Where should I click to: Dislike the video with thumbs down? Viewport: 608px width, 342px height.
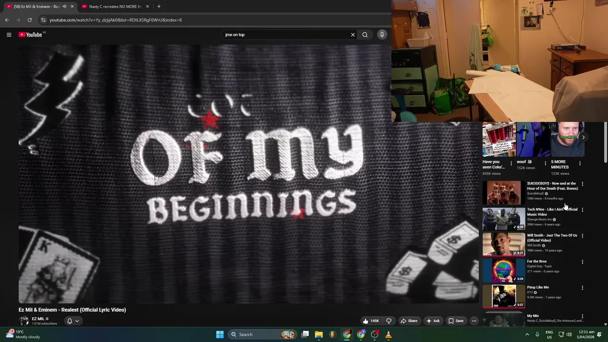(389, 321)
